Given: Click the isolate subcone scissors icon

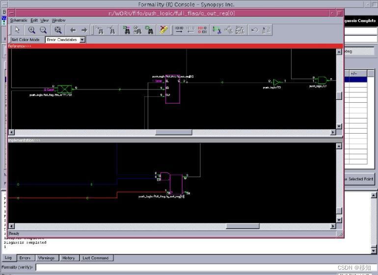Looking at the screenshot, I should click(217, 30).
